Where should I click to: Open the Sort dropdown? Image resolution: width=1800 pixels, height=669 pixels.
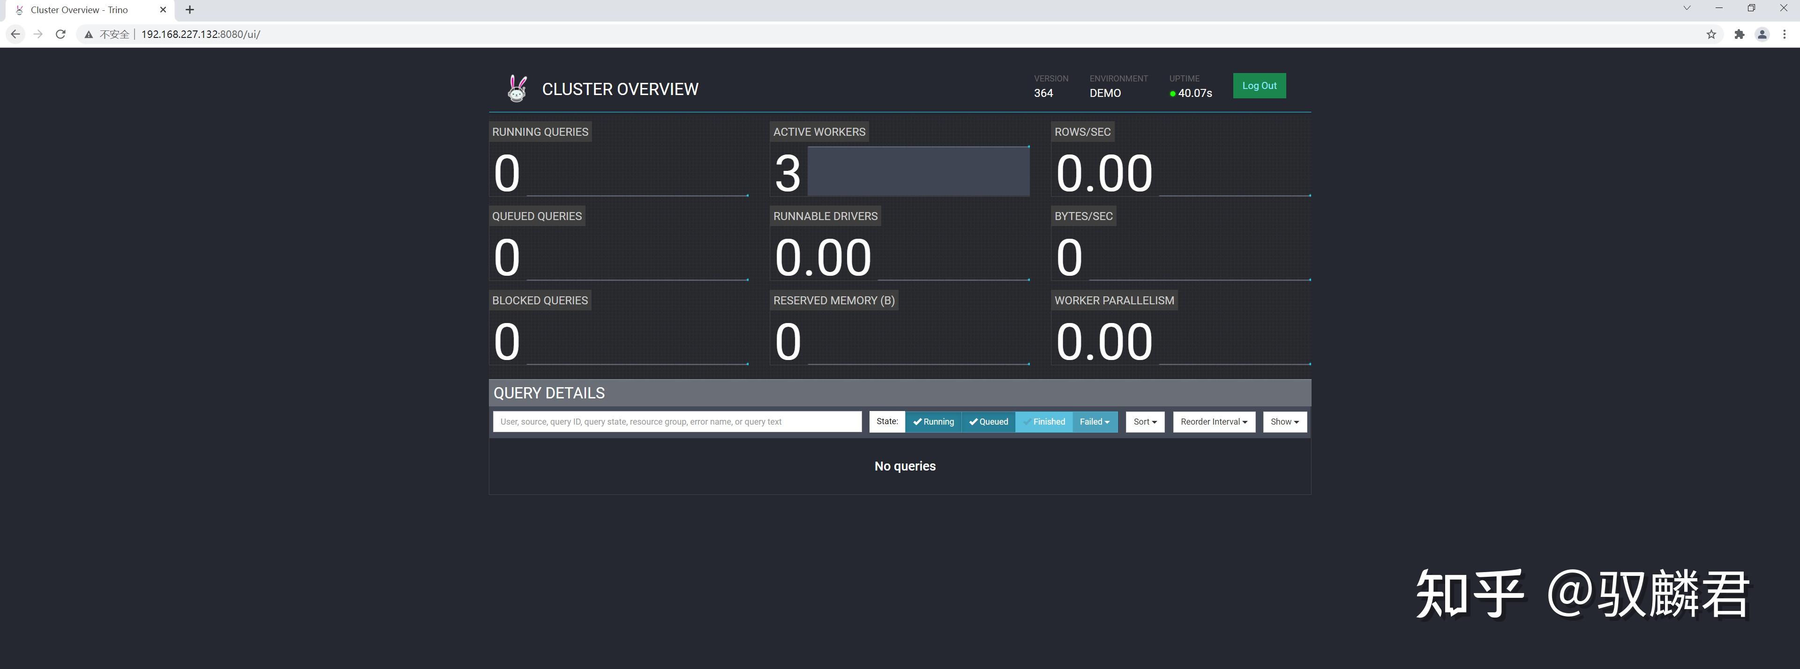point(1145,421)
